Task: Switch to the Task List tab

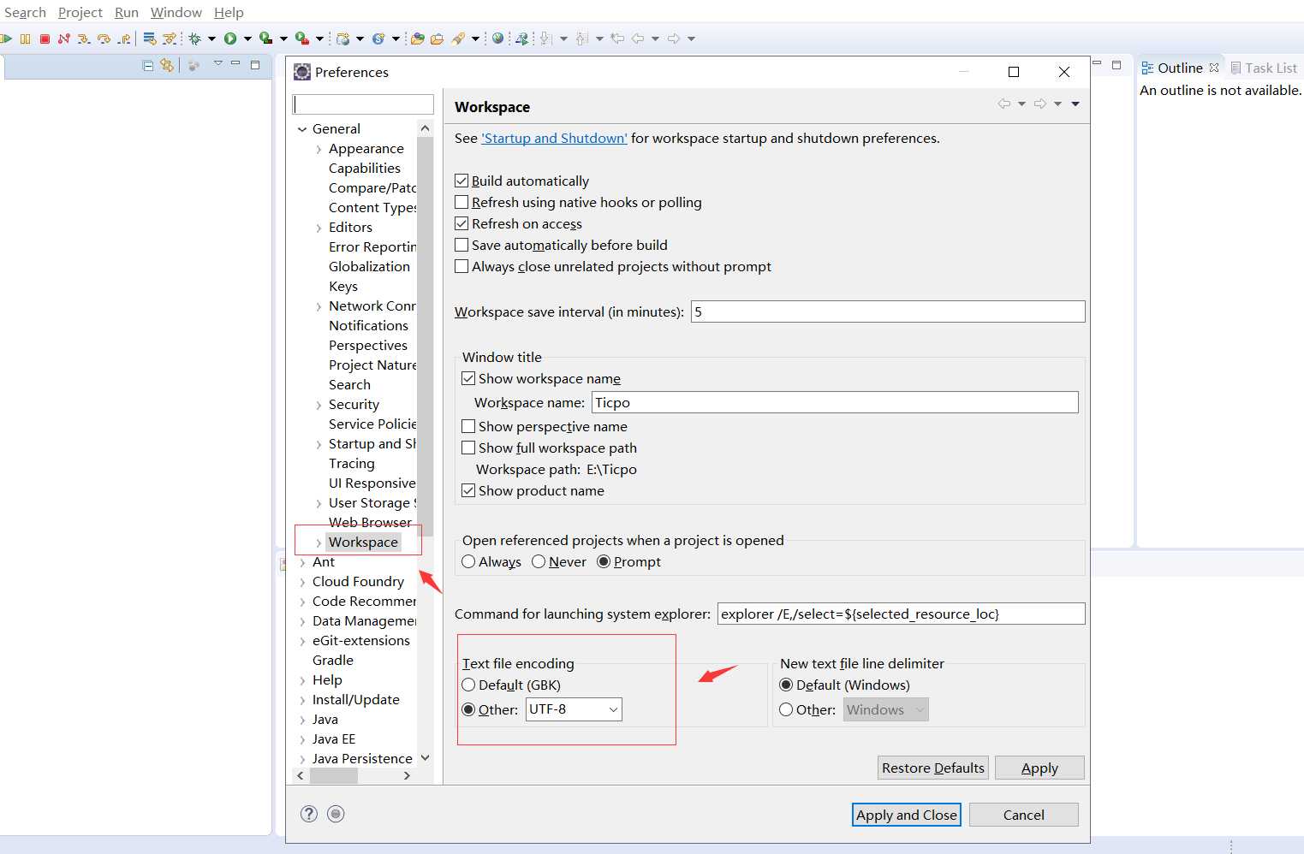Action: [x=1265, y=68]
